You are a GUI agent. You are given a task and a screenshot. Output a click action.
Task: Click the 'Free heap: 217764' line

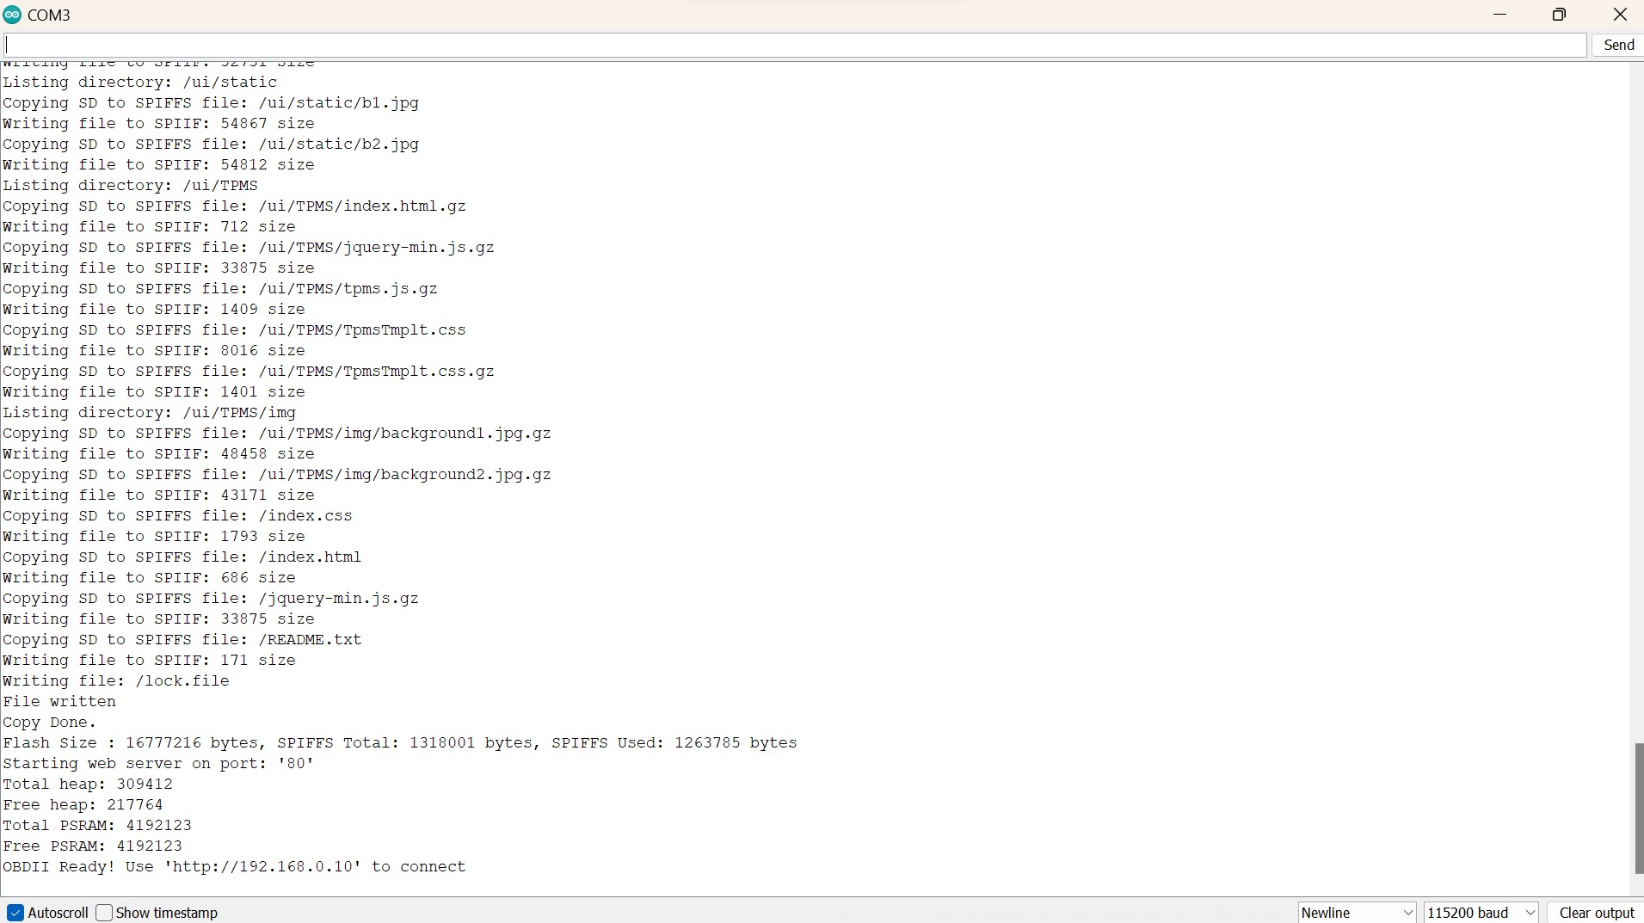[83, 805]
